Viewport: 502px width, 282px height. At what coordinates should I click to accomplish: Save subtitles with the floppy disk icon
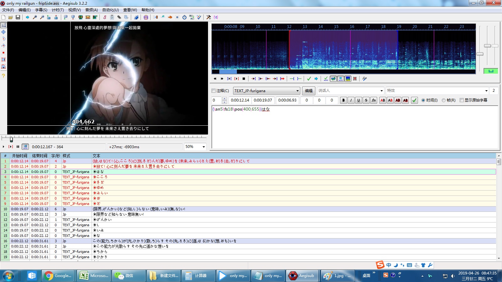pos(18,17)
